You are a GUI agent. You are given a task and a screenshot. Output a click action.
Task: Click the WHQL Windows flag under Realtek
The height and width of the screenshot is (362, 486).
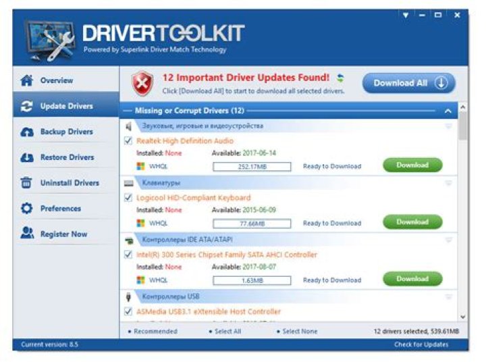click(140, 167)
